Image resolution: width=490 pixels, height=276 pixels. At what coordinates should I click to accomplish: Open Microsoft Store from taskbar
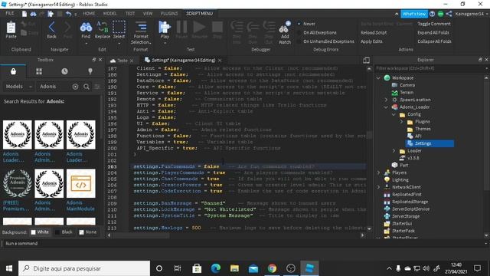(x=197, y=268)
